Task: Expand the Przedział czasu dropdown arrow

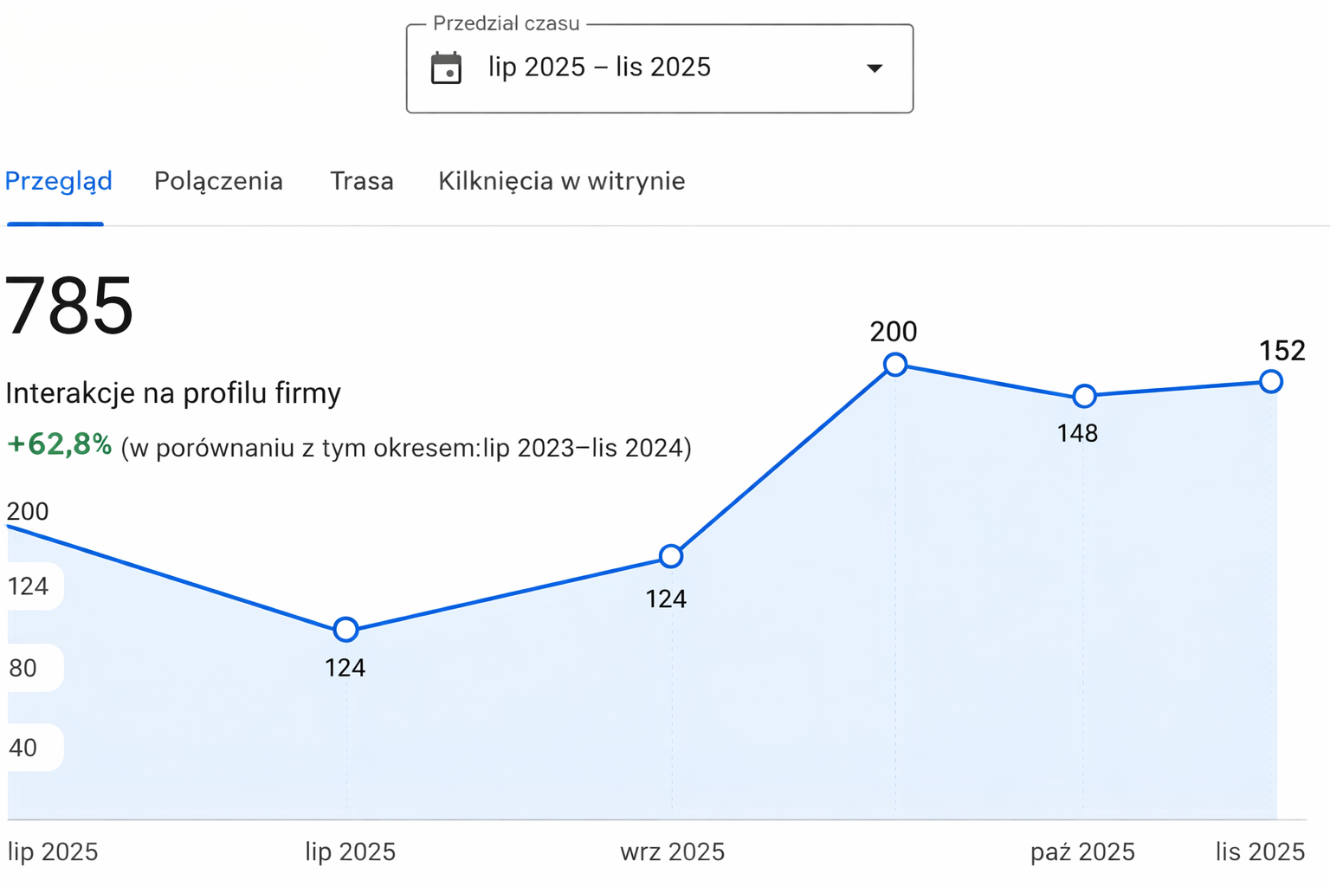Action: pyautogui.click(x=875, y=68)
